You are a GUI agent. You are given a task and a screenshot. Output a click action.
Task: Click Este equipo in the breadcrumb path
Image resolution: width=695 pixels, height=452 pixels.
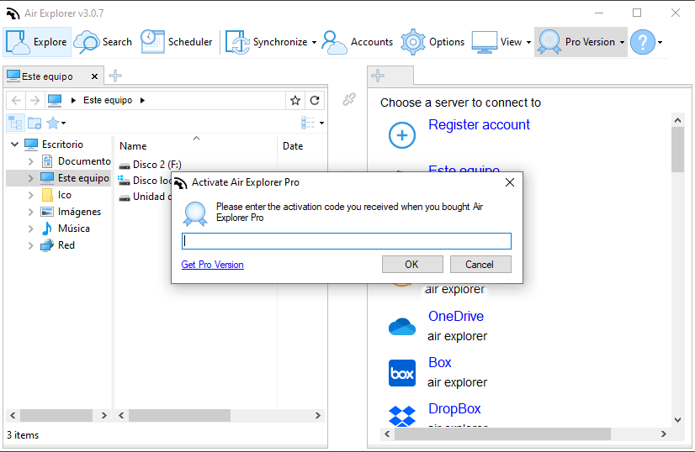(x=108, y=101)
